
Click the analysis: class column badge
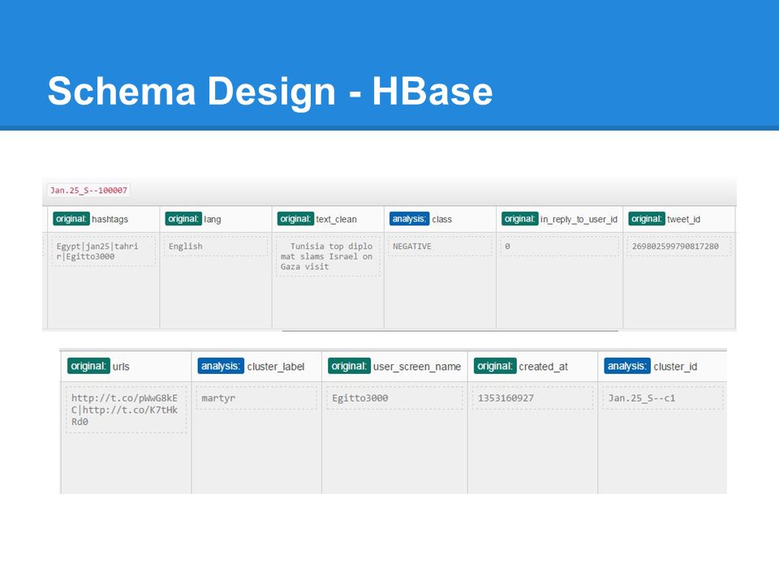(x=409, y=219)
